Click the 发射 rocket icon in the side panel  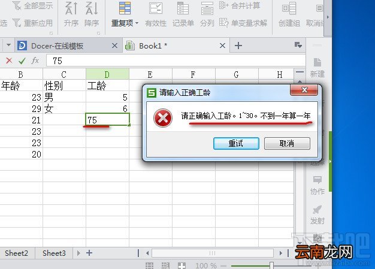point(317,210)
